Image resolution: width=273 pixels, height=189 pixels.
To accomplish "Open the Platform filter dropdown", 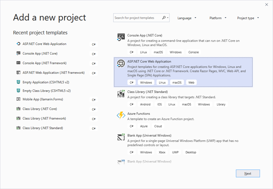I will 218,18.
